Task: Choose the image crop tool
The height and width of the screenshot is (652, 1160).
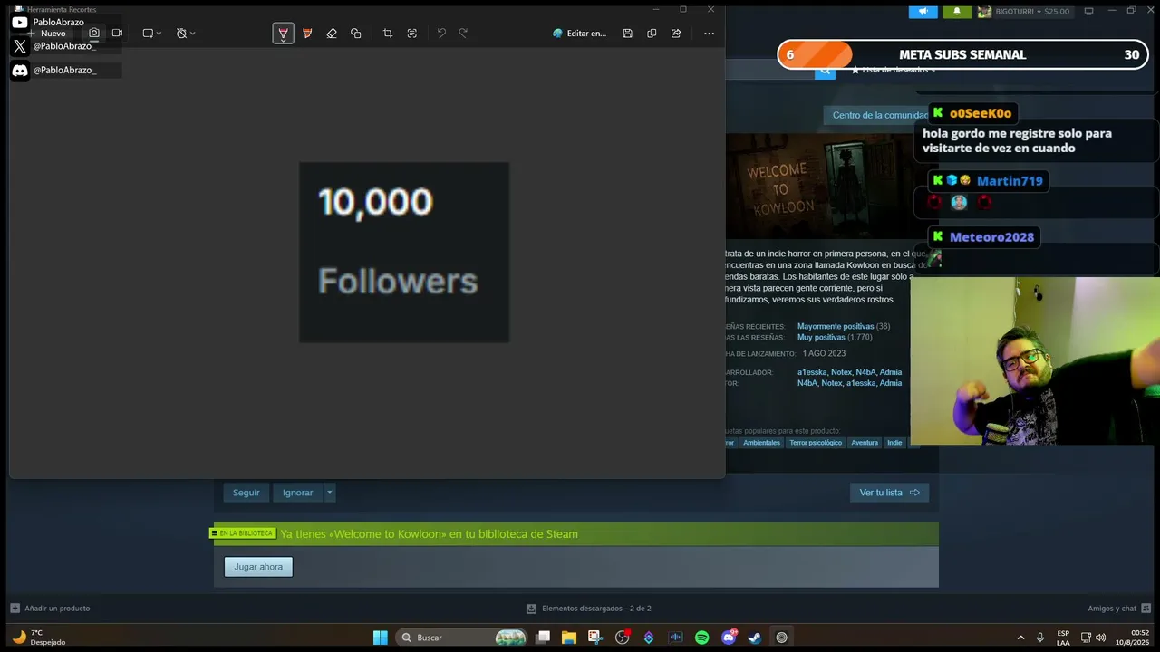Action: [388, 34]
